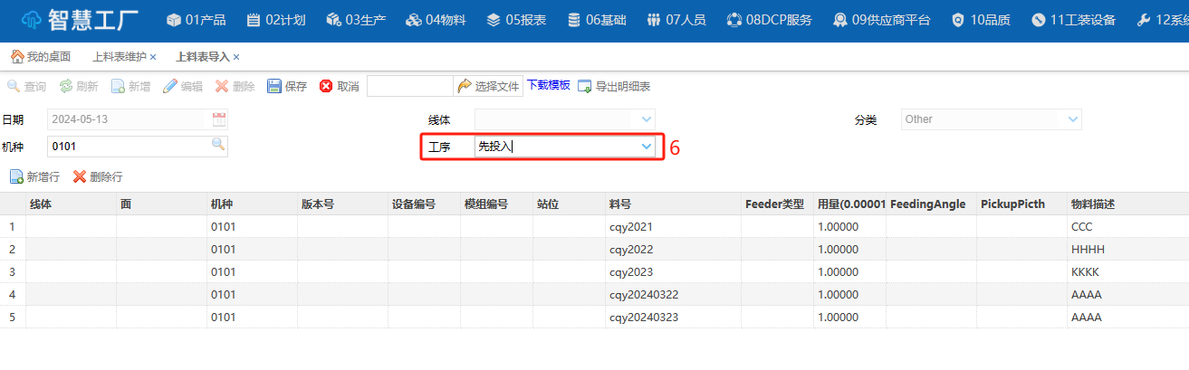Open the calendar picker for the date field
The image size is (1189, 370).
pyautogui.click(x=218, y=119)
